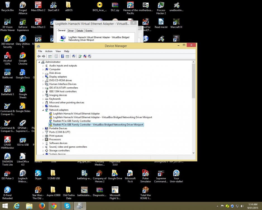Image resolution: width=262 pixels, height=210 pixels.
Task: Select IEEE 1394 host controllers entry
Action: click(63, 92)
